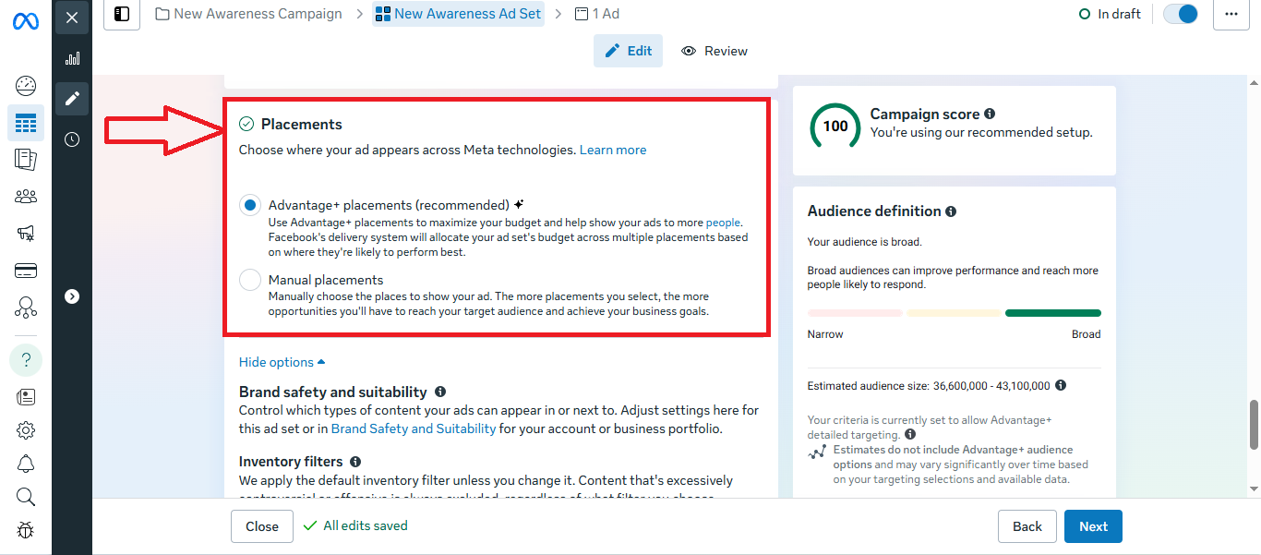Viewport: 1261px width, 555px height.
Task: Click the bar chart icon in dark panel
Action: tap(72, 58)
